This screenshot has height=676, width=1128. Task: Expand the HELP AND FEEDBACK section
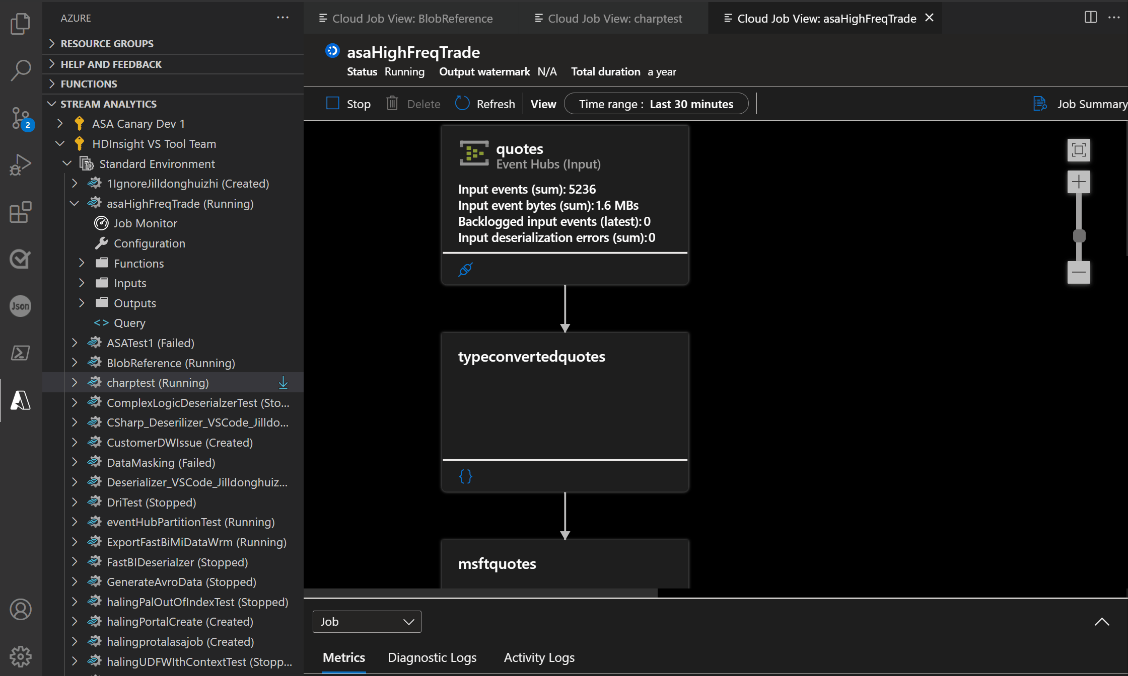[51, 64]
